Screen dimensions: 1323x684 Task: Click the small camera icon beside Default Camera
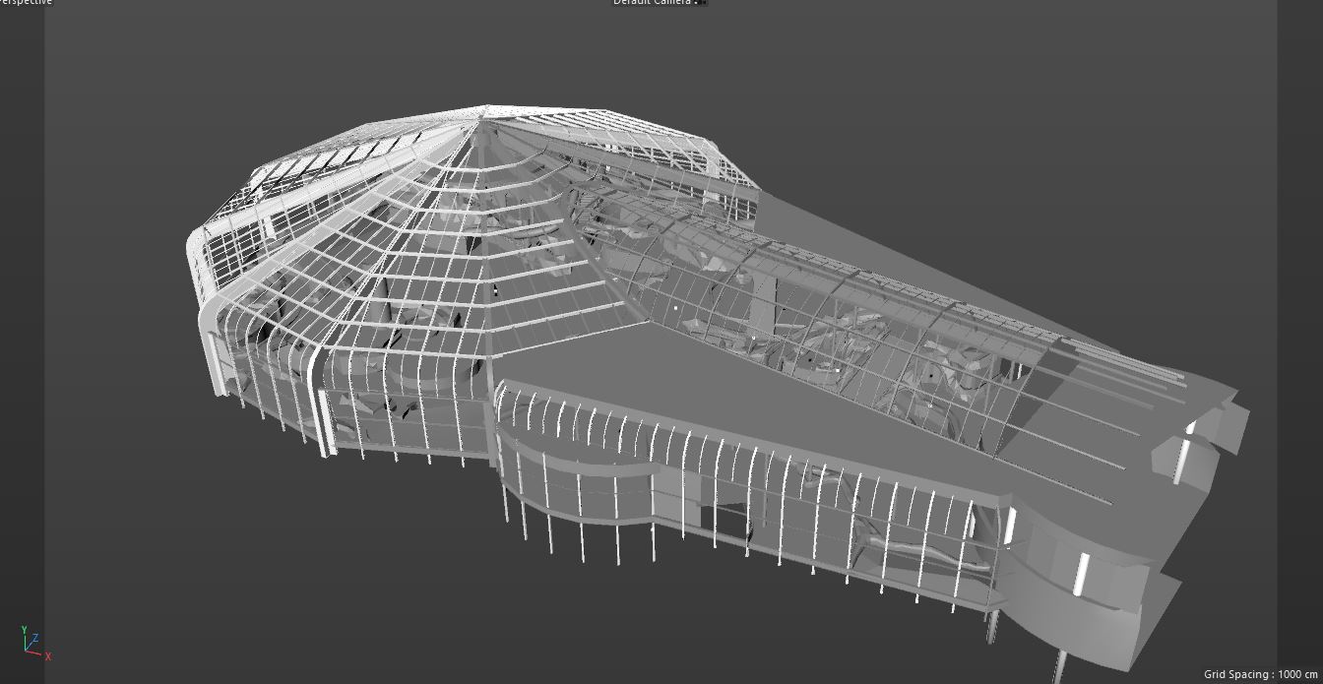pyautogui.click(x=700, y=3)
